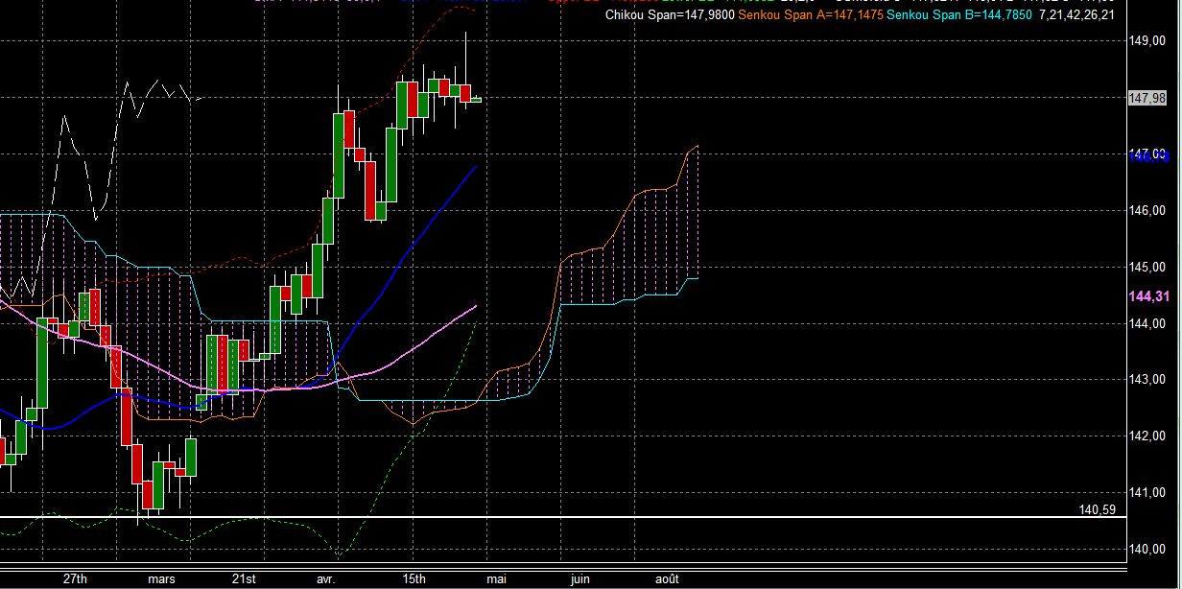Click the 141,00 price axis label
The height and width of the screenshot is (589, 1182).
point(1147,494)
